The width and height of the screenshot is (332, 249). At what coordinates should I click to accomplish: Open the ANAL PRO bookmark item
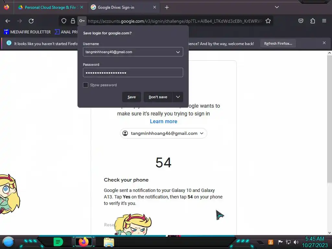point(66,32)
